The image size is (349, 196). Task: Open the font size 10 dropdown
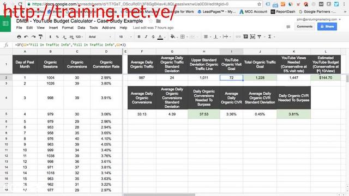pyautogui.click(x=125, y=36)
